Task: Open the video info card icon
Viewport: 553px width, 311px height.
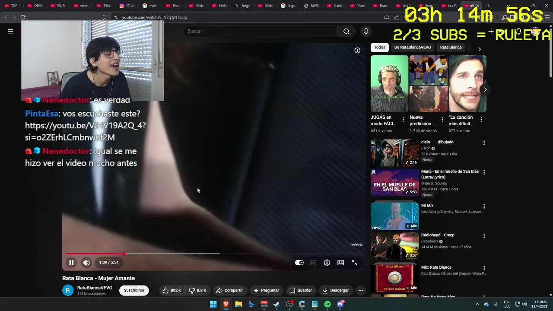Action: click(x=357, y=51)
